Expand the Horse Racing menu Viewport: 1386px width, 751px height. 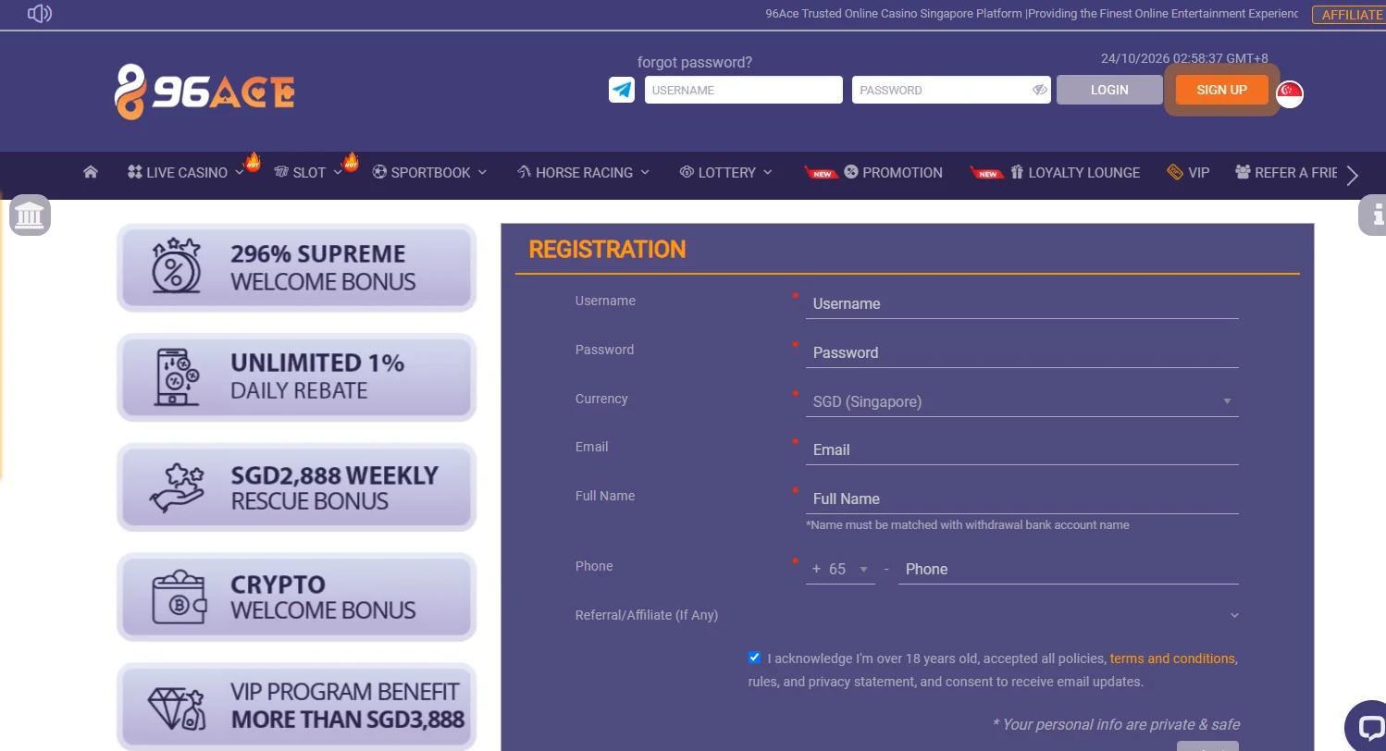click(583, 172)
